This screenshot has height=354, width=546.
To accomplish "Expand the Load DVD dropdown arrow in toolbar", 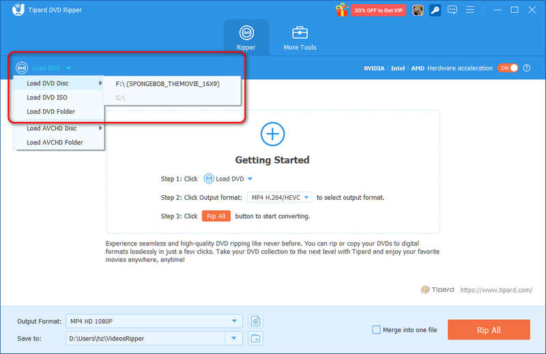I will 68,68.
